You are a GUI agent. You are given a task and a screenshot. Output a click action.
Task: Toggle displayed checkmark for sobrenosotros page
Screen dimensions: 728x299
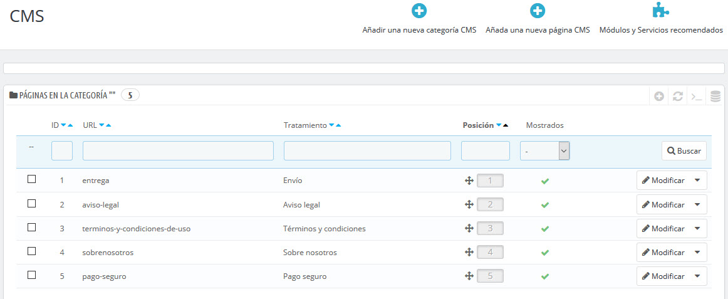pyautogui.click(x=545, y=253)
